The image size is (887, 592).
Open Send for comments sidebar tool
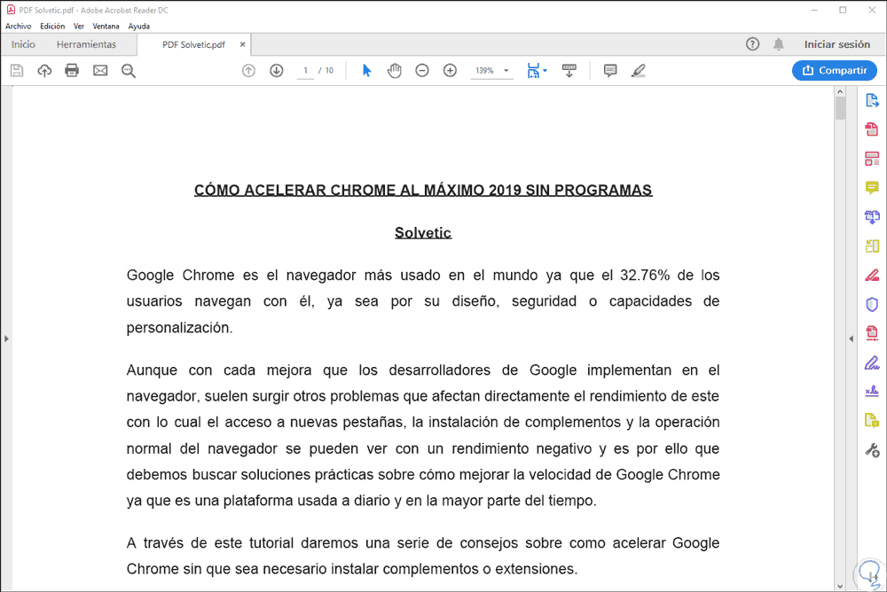(872, 421)
